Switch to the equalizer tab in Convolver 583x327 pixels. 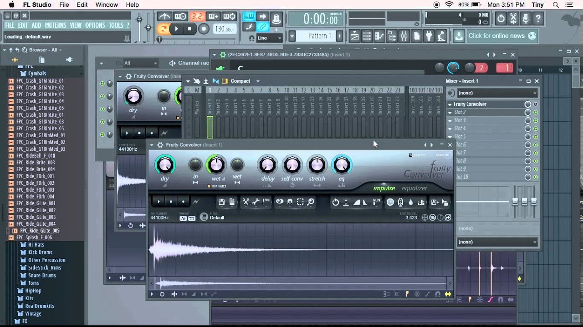(x=414, y=188)
